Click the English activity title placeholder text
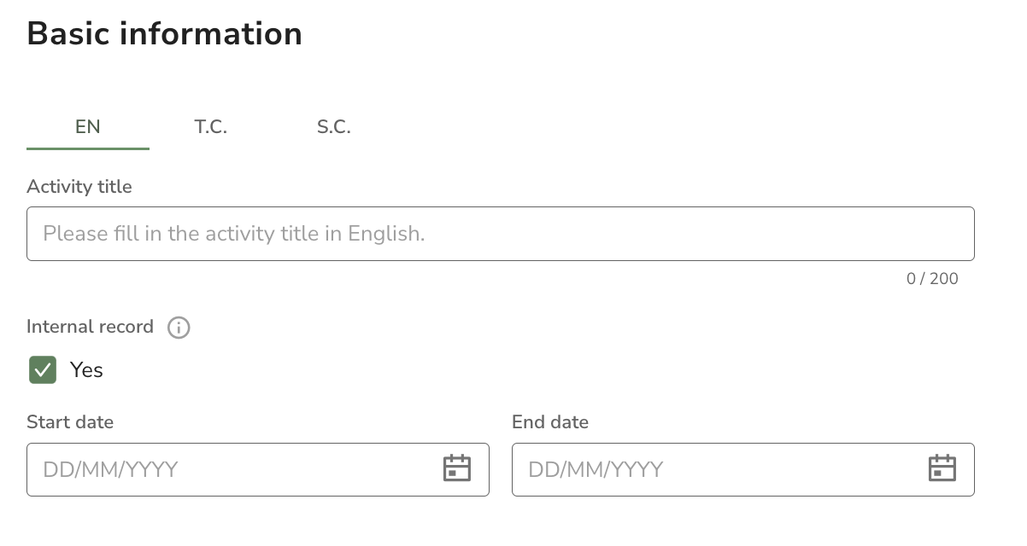 (x=234, y=234)
